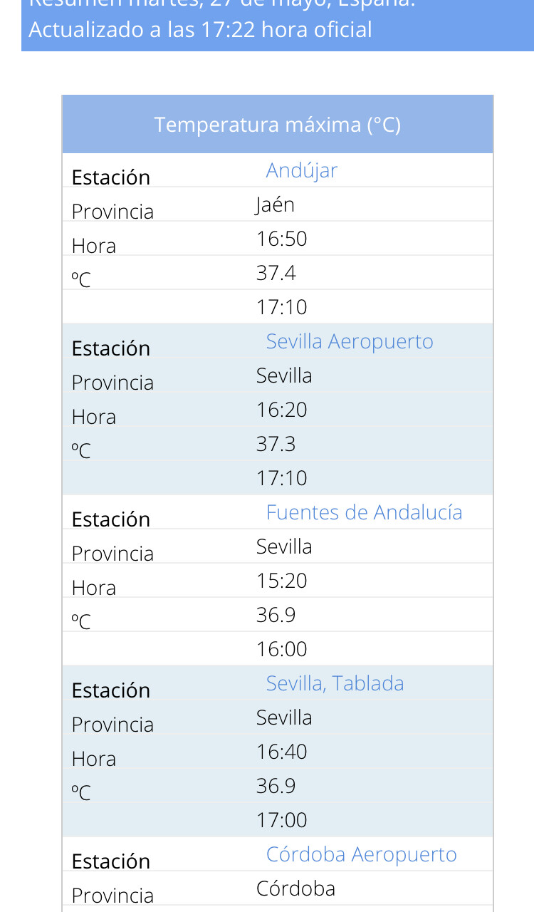
Task: Click the Sevilla province under Fuentes de Andalucía
Action: (x=284, y=546)
